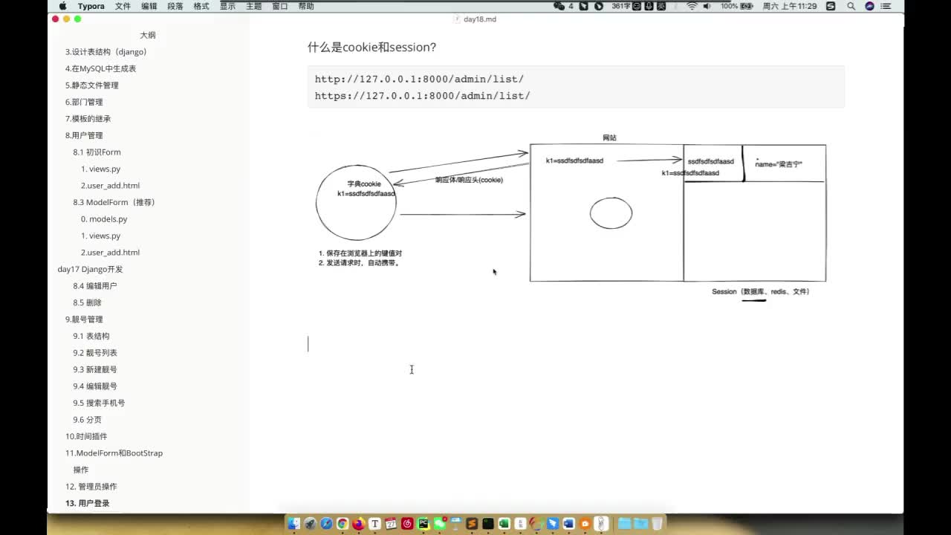Jump to outline item 9.靓号管理
Image resolution: width=951 pixels, height=535 pixels.
point(84,320)
